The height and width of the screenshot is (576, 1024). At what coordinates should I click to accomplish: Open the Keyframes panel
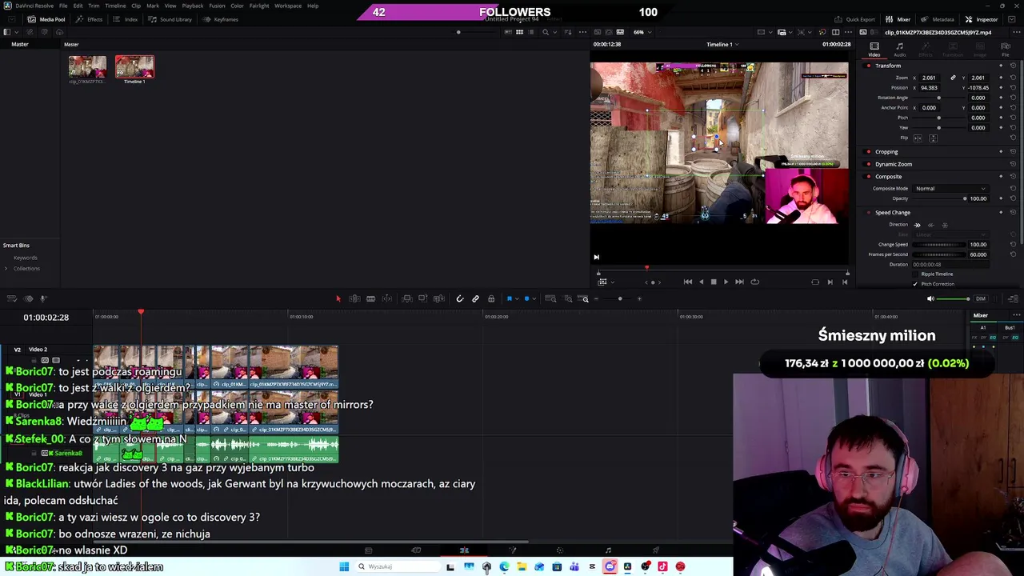click(221, 19)
